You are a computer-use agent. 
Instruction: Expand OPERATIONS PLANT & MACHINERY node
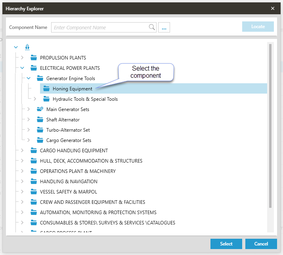(x=22, y=171)
